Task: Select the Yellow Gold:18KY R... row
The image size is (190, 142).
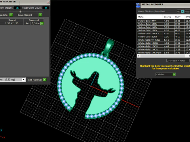Action: coord(163,34)
